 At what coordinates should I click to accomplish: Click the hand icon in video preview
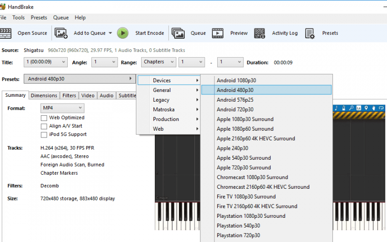[x=373, y=108]
